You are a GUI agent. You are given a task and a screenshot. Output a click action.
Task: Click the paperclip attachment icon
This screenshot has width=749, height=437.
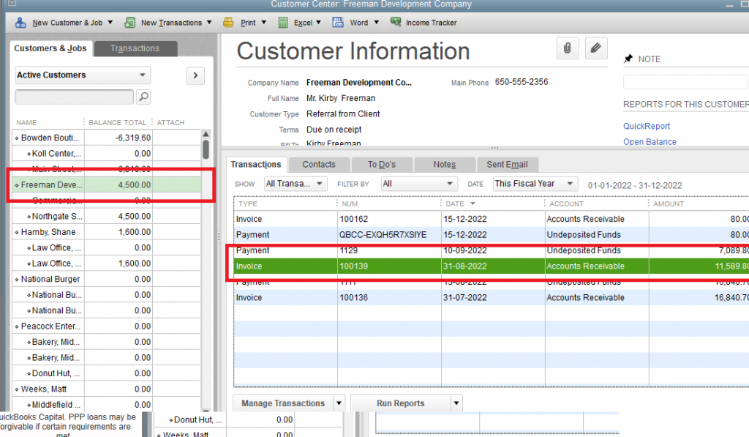tap(567, 48)
